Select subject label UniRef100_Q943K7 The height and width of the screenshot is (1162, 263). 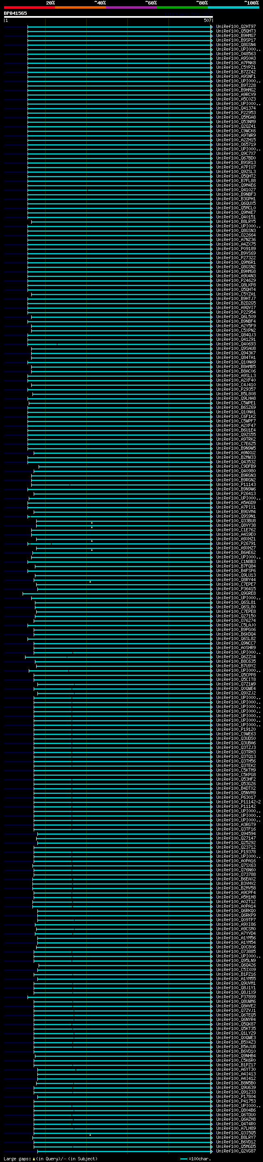click(x=236, y=353)
